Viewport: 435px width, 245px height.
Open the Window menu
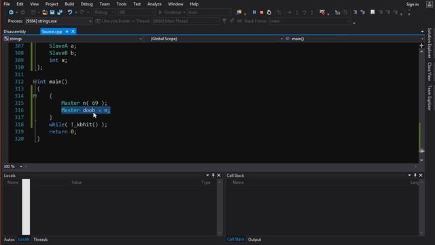tap(175, 4)
